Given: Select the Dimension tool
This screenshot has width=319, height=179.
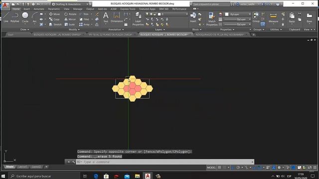Looking at the screenshot, I should coord(117,17).
